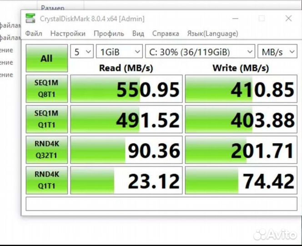Image resolution: width=302 pixels, height=246 pixels.
Task: Click the 23.12 read result cell
Action: (126, 180)
